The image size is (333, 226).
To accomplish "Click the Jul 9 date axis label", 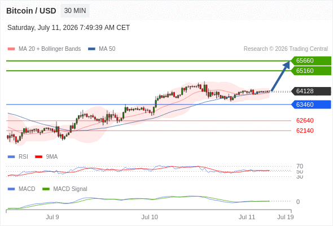I will (52, 217).
